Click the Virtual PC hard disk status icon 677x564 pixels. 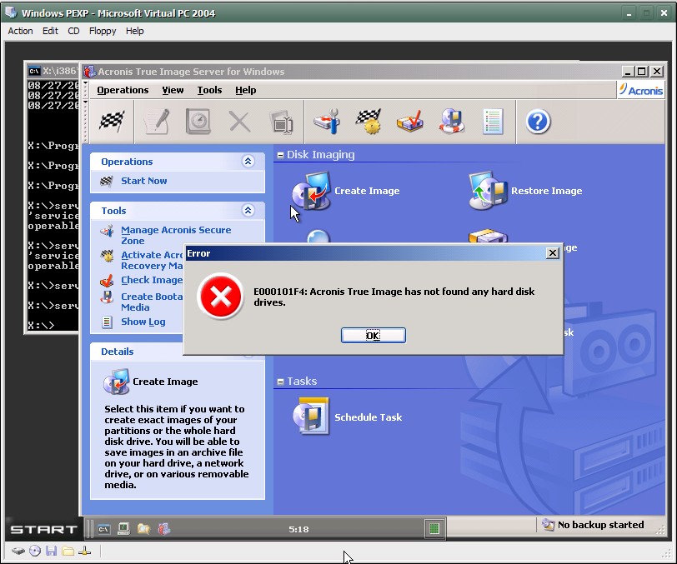[18, 551]
